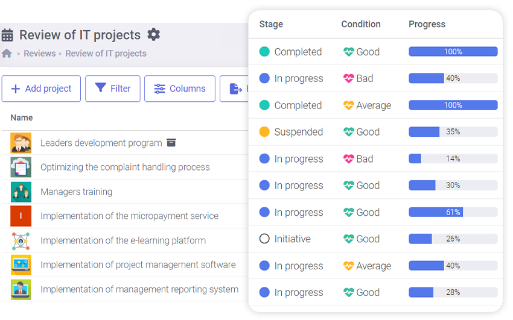Viewport: 513px width, 320px height.
Task: Sort by the Stage column header
Action: tap(271, 24)
